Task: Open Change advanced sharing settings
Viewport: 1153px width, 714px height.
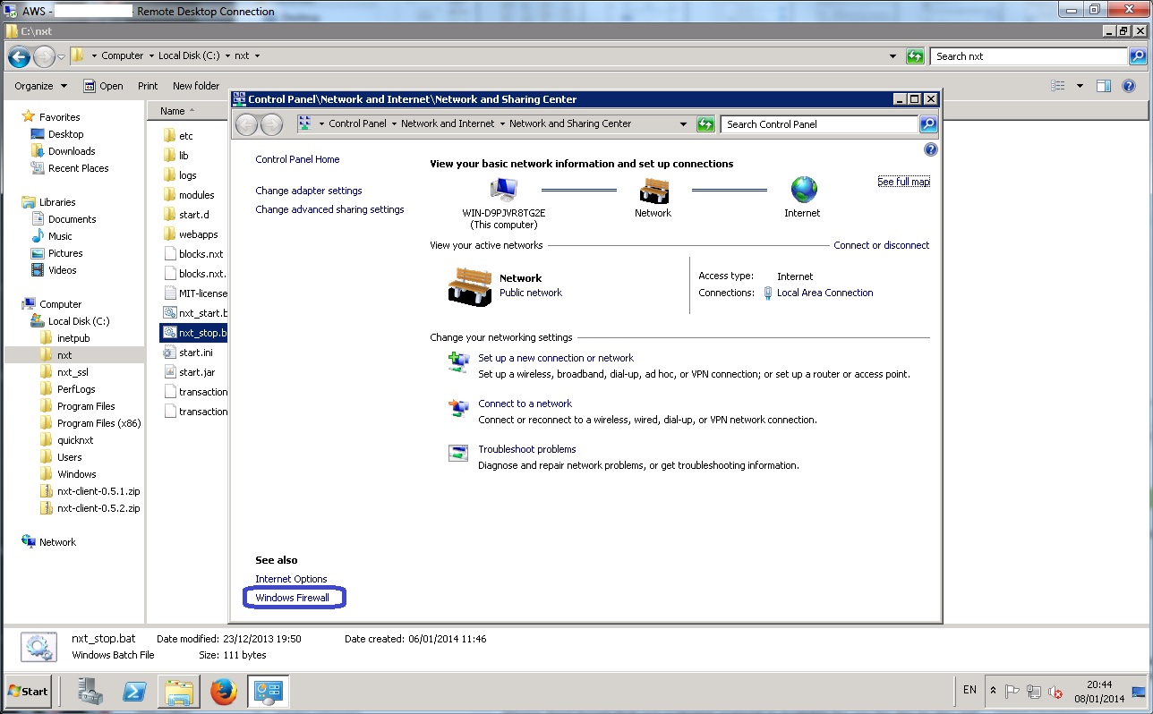Action: tap(329, 209)
